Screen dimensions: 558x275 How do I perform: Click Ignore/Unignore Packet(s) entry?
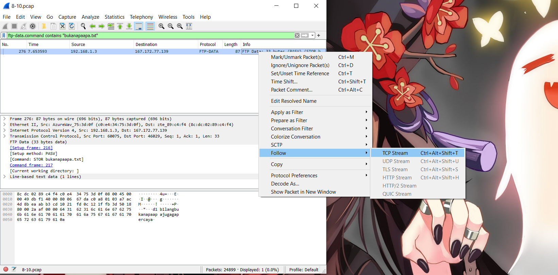[x=315, y=65]
